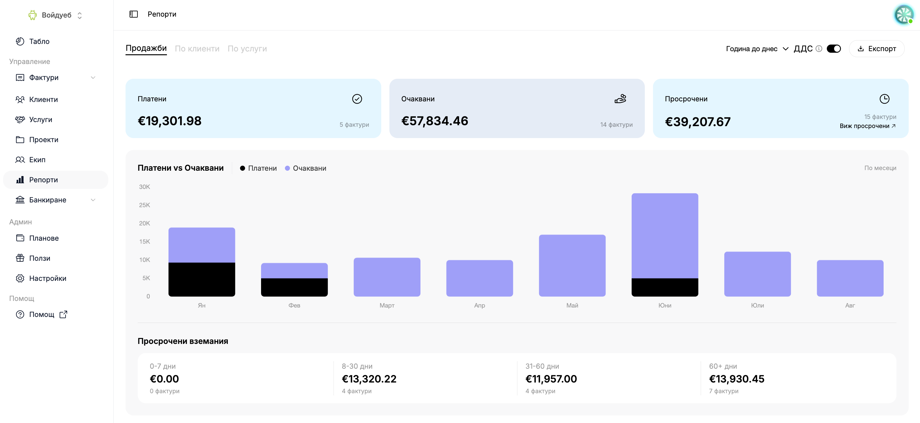This screenshot has width=920, height=423.
Task: Click the Юни bar in the chart
Action: click(x=665, y=245)
